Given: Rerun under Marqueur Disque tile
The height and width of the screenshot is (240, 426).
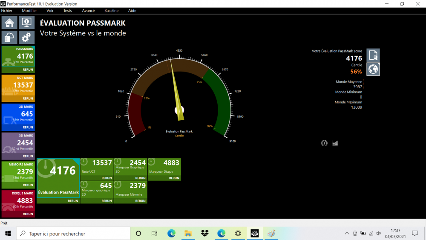Looking at the screenshot, I should tap(174, 178).
